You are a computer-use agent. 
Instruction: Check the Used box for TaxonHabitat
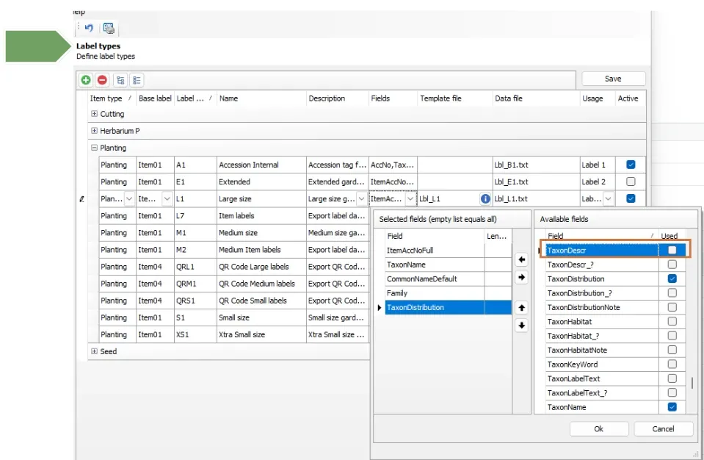click(x=672, y=321)
